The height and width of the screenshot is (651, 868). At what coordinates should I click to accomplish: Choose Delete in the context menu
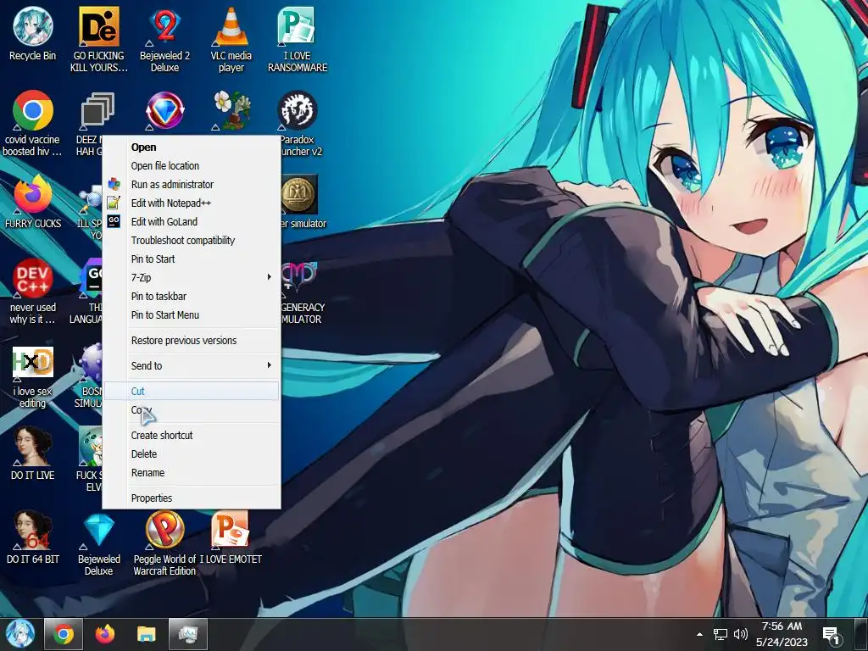192,454
